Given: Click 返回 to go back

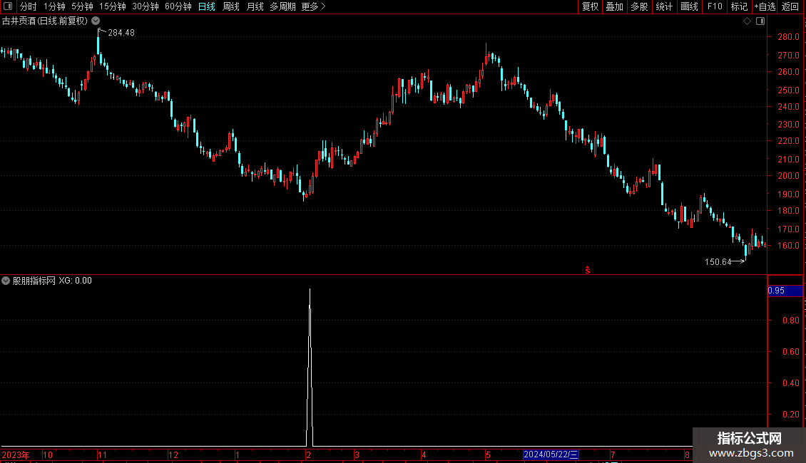Looking at the screenshot, I should click(x=790, y=6).
